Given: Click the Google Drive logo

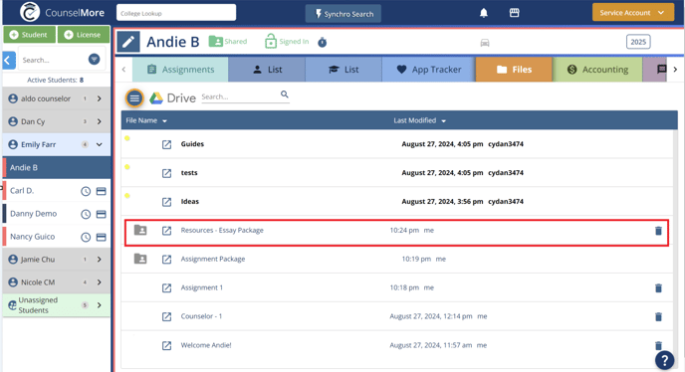Looking at the screenshot, I should (x=156, y=97).
